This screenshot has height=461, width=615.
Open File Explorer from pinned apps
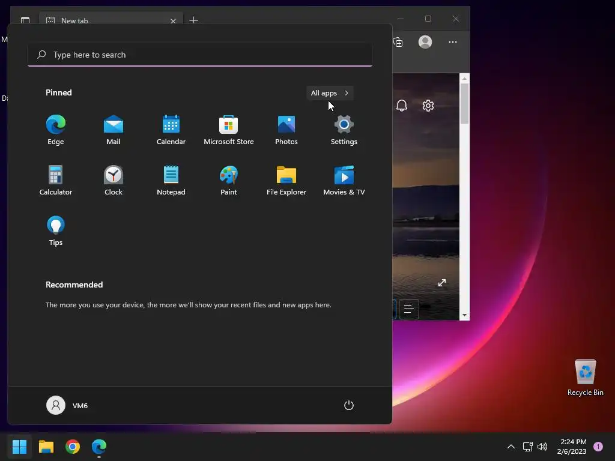pos(286,180)
